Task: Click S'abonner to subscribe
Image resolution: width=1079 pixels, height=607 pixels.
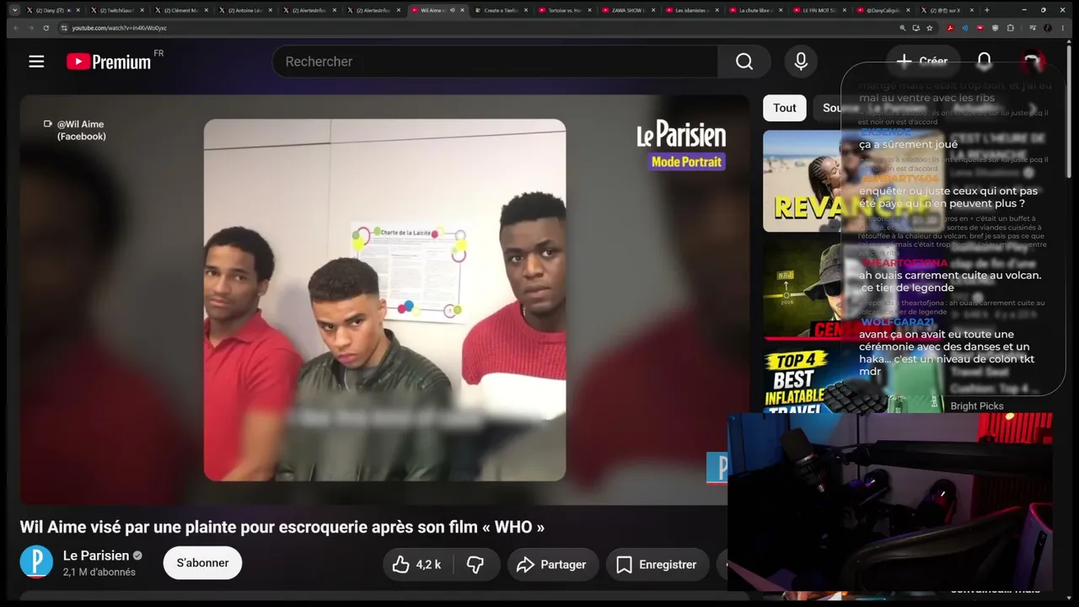Action: point(202,563)
